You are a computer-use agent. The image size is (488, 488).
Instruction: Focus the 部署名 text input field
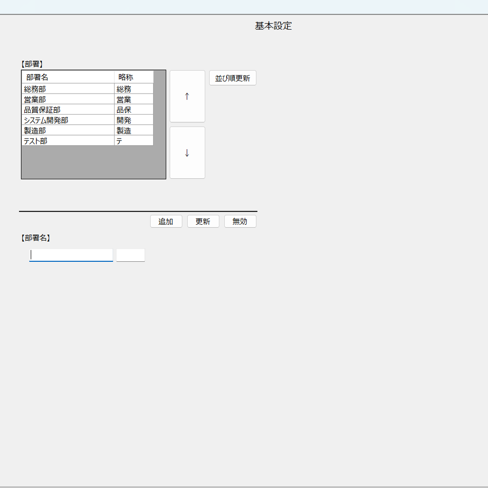[x=71, y=255]
